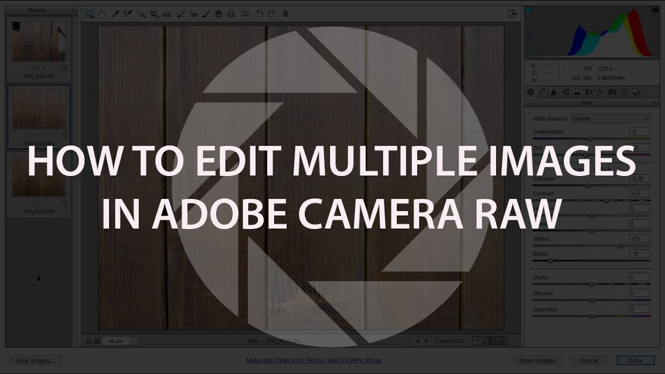Toggle full screen mode icon
This screenshot has height=374, width=665.
(513, 14)
